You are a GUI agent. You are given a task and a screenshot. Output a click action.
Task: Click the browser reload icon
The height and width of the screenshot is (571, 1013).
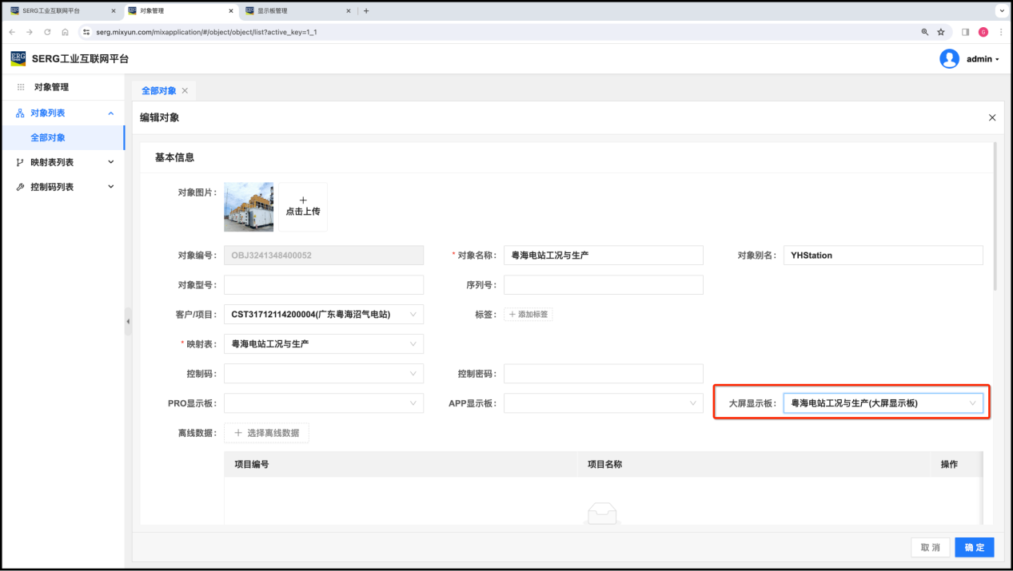point(47,32)
